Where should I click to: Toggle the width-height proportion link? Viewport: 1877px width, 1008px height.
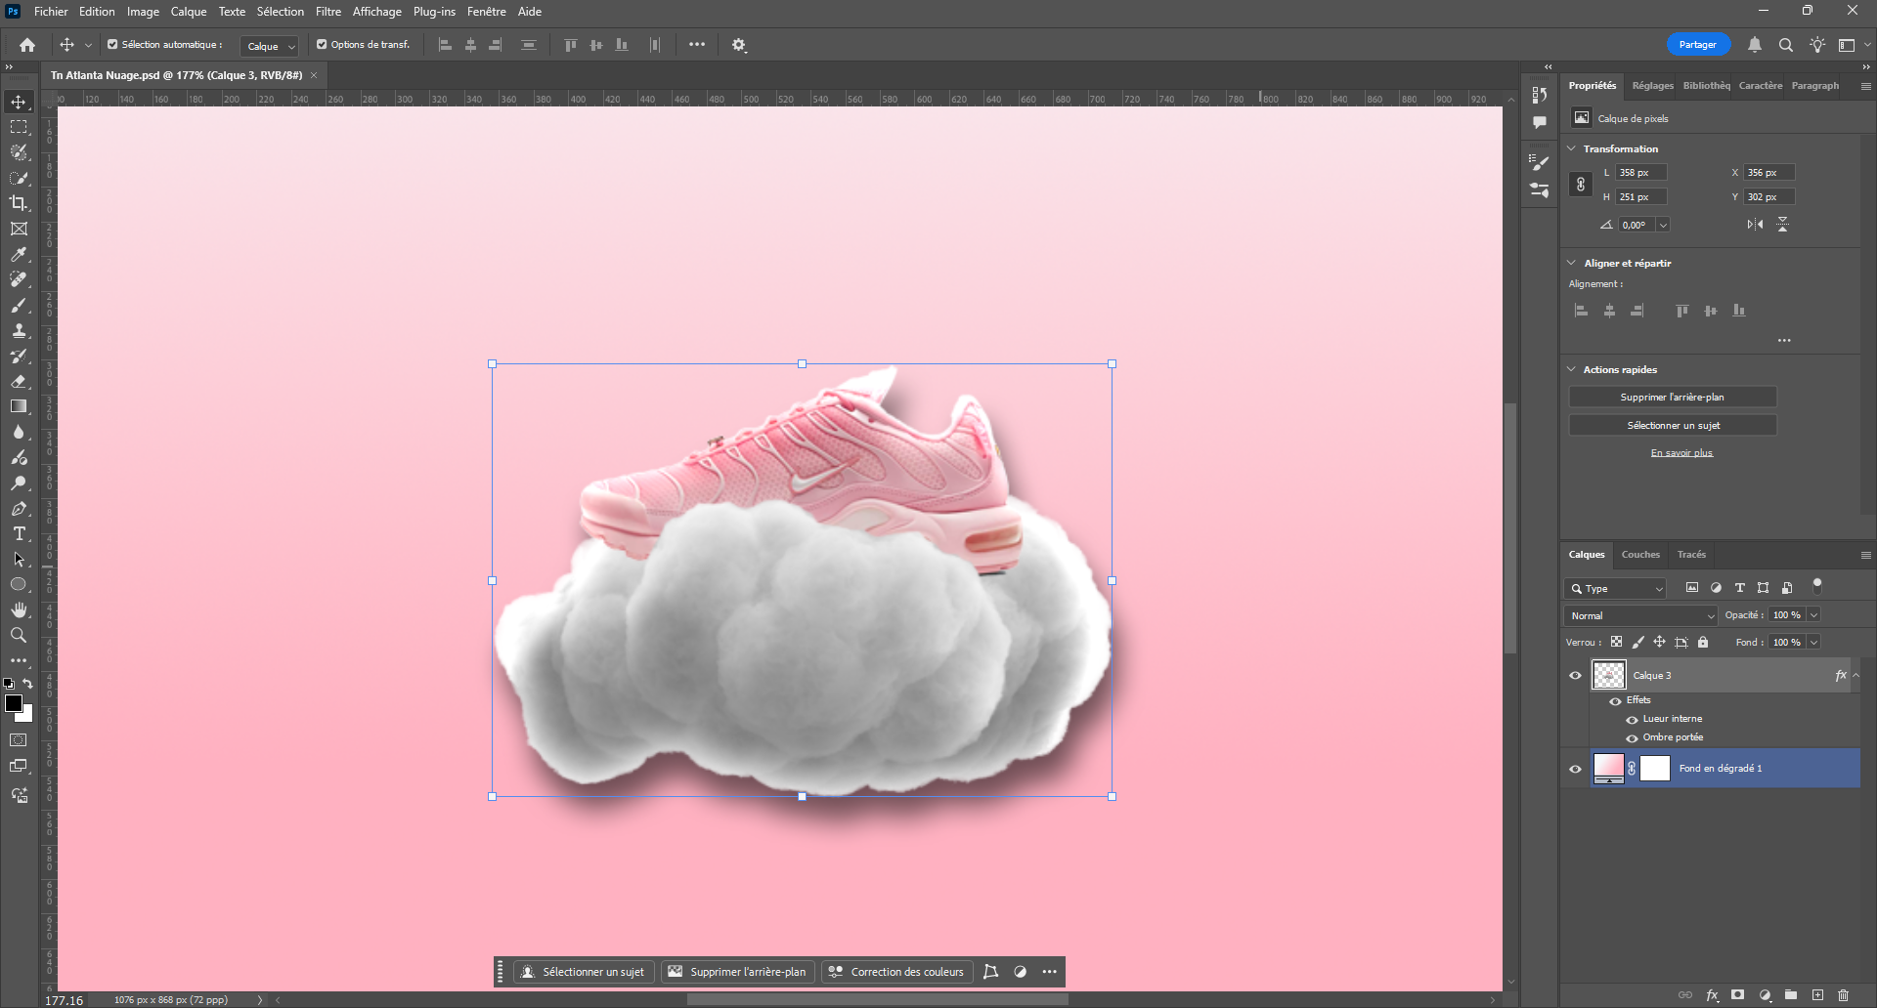pos(1581,185)
